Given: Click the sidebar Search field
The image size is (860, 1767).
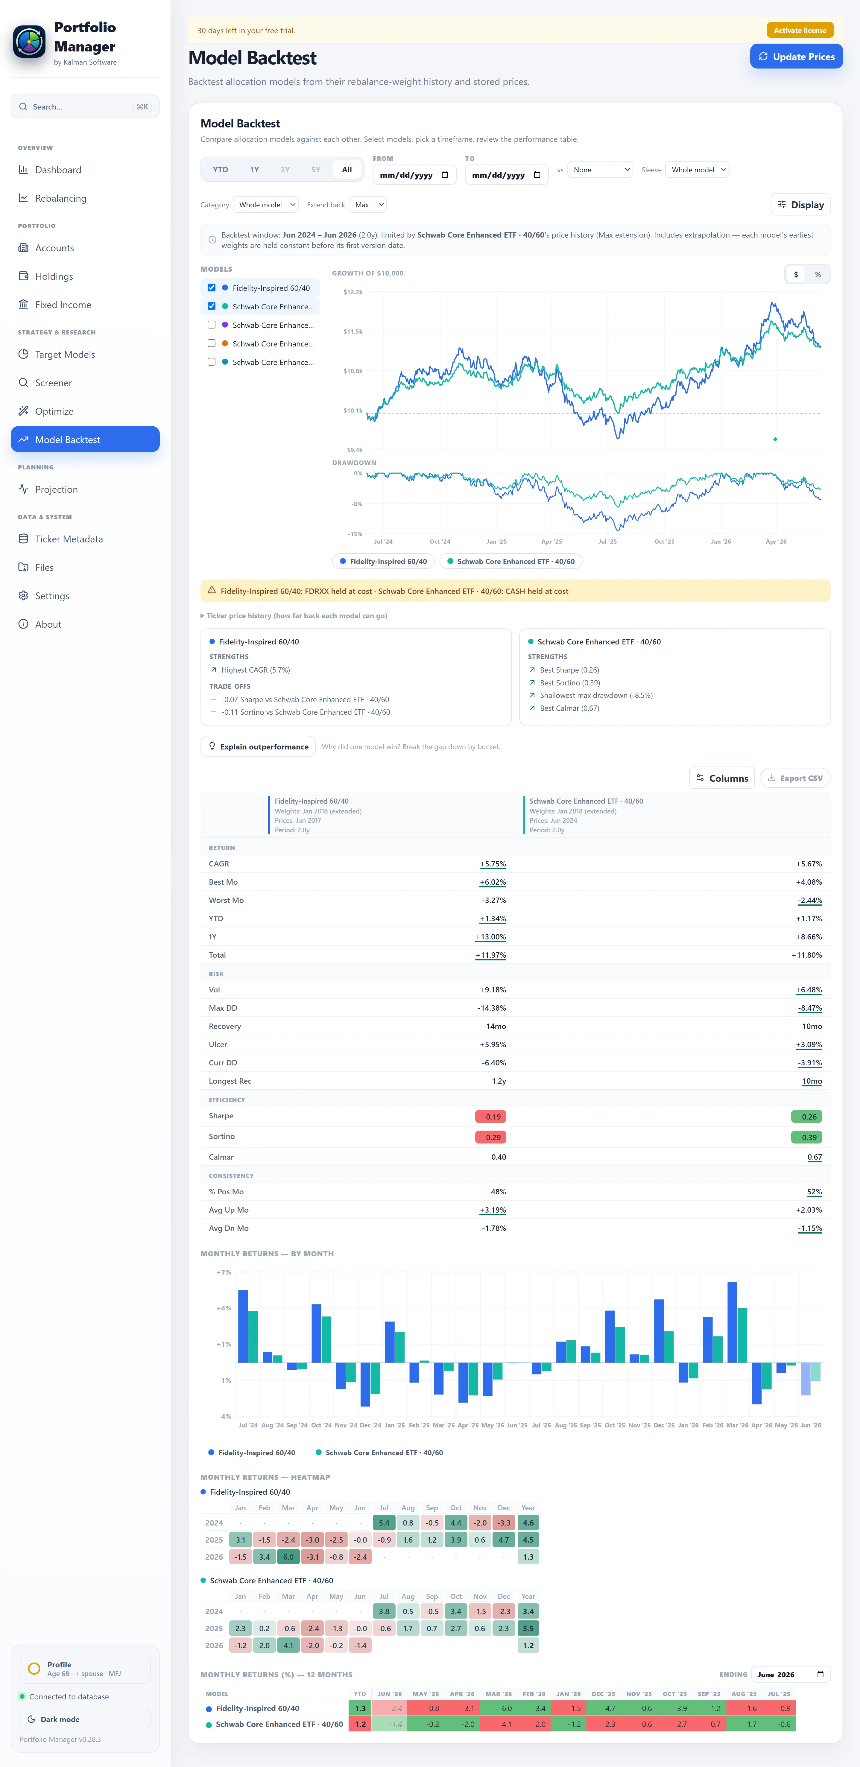Looking at the screenshot, I should pyautogui.click(x=85, y=106).
